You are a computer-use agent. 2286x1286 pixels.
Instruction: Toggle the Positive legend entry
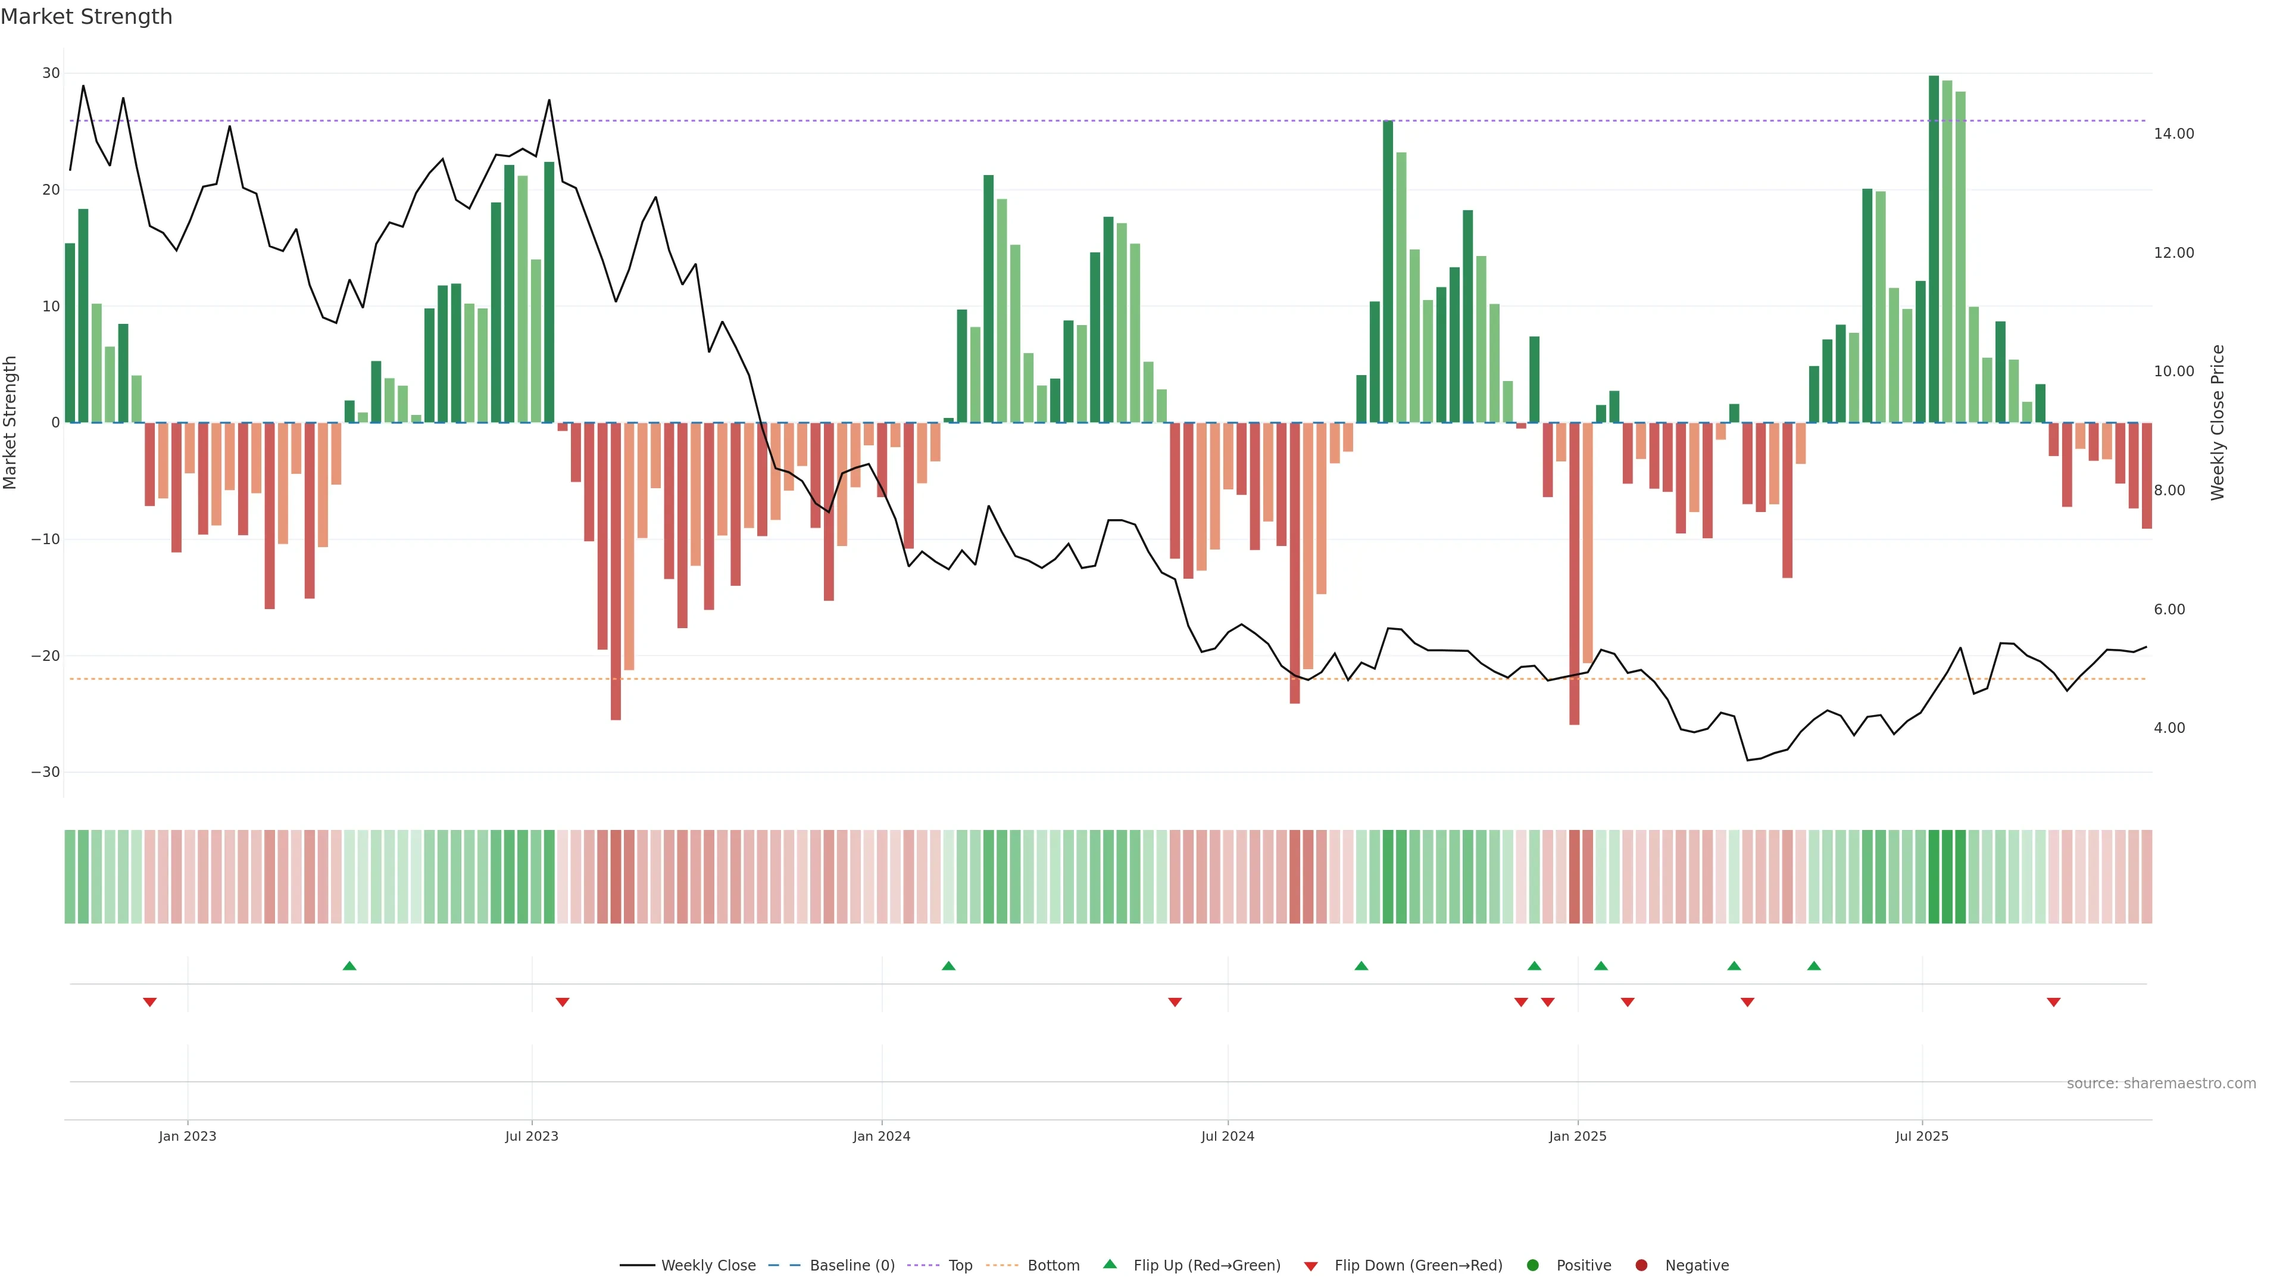pos(1583,1265)
